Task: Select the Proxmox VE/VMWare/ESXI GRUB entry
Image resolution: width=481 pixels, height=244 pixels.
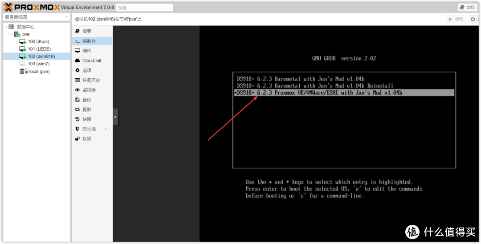Action: tap(344, 93)
